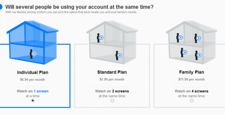Viewport: 225px width, 115px height.
Task: Click bottom-right play icon in Family house
Action: (199, 55)
